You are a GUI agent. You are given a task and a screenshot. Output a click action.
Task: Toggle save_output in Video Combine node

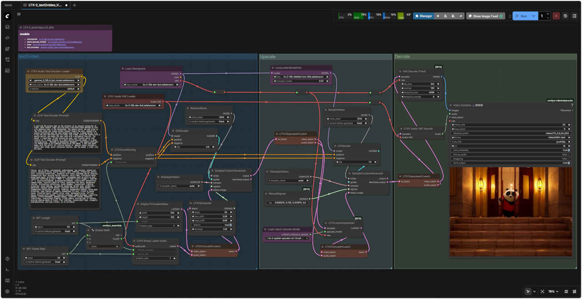[568, 163]
